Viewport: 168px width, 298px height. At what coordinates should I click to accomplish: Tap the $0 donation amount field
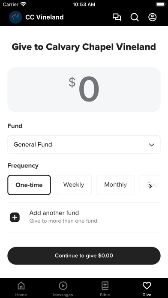84,89
